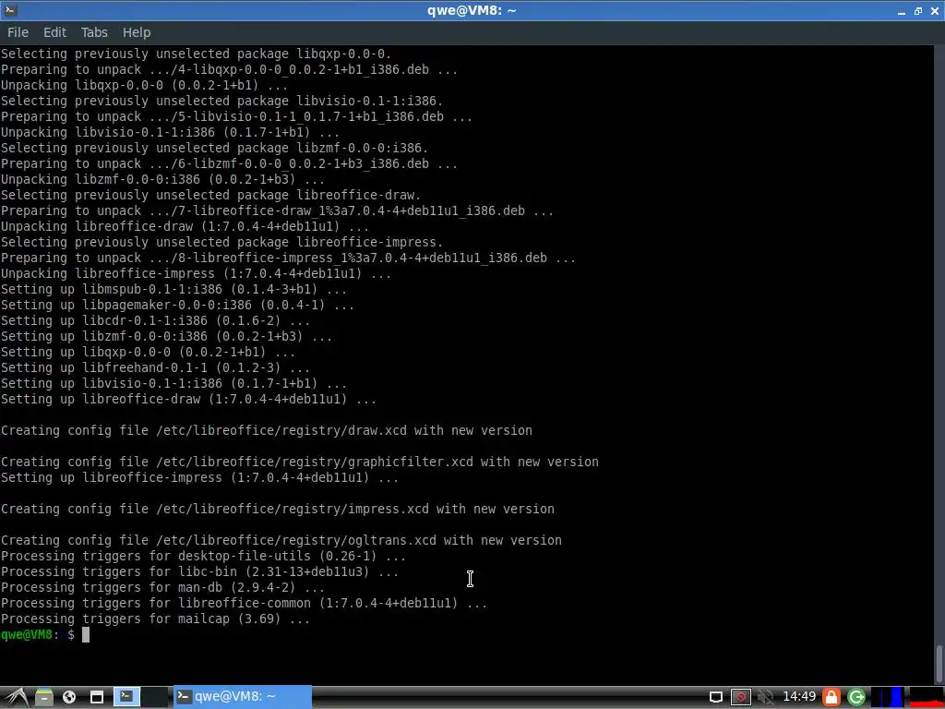This screenshot has height=709, width=945.
Task: Click the red blocked network tray icon
Action: tap(741, 697)
